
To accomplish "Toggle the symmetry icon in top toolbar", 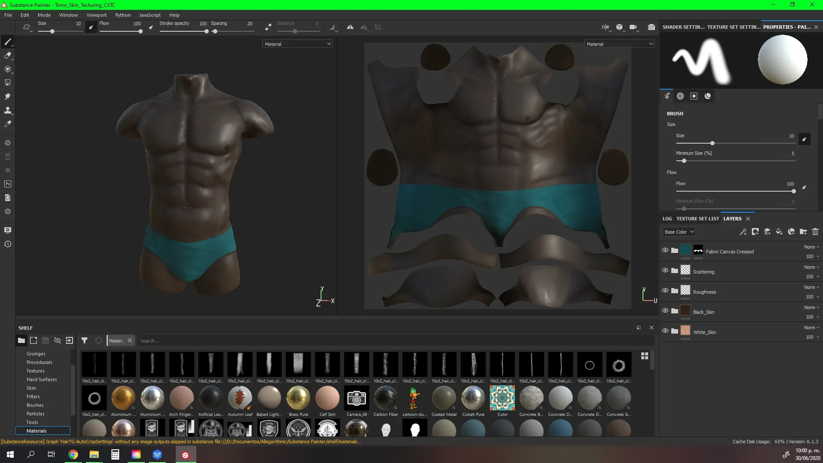I will pyautogui.click(x=350, y=27).
